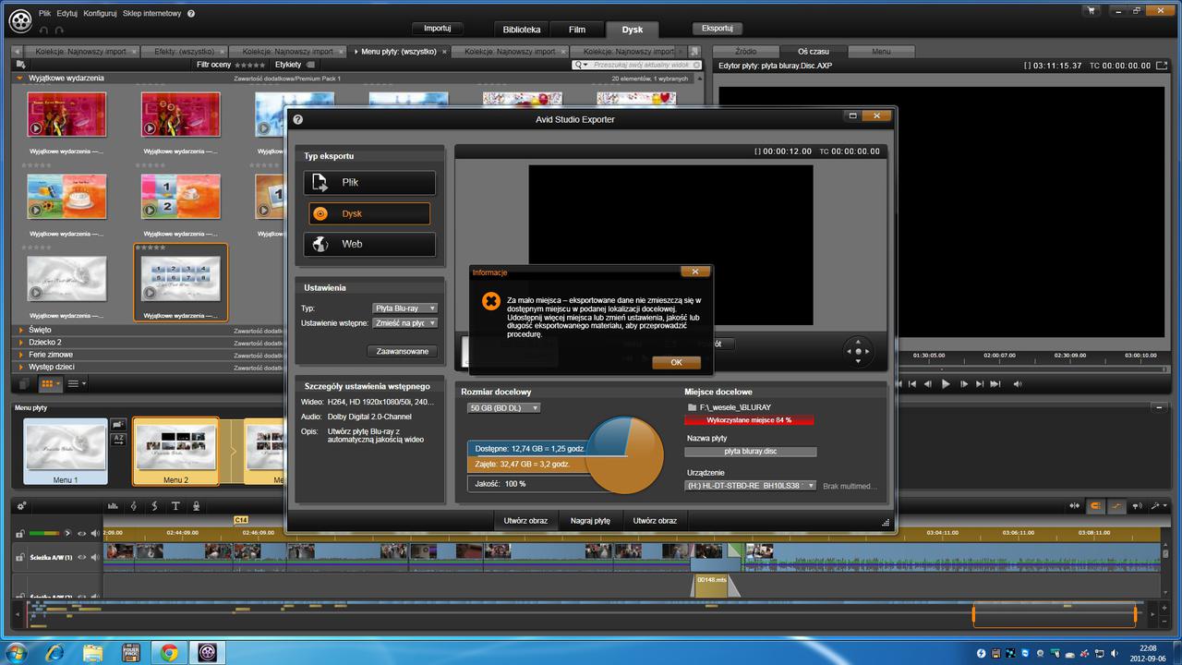
Task: Click the help icon next to Sklep internetowy
Action: (191, 14)
